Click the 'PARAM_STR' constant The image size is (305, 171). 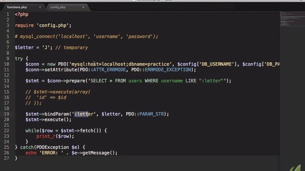(152, 114)
